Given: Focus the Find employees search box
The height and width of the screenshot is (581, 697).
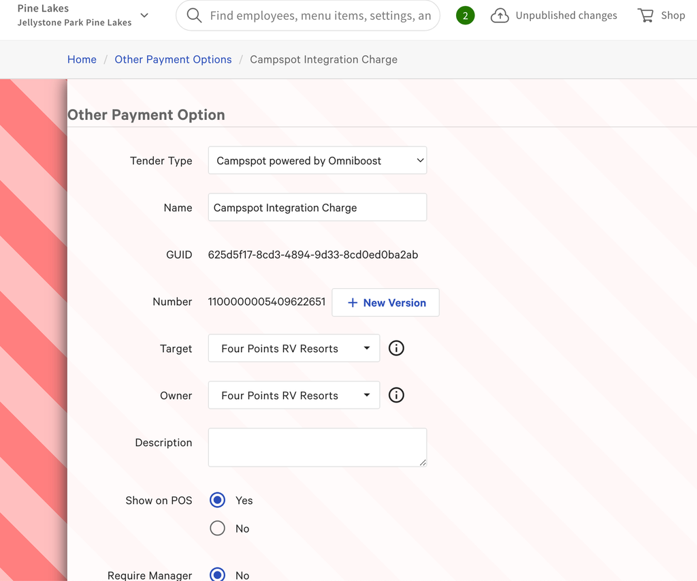Looking at the screenshot, I should [320, 16].
